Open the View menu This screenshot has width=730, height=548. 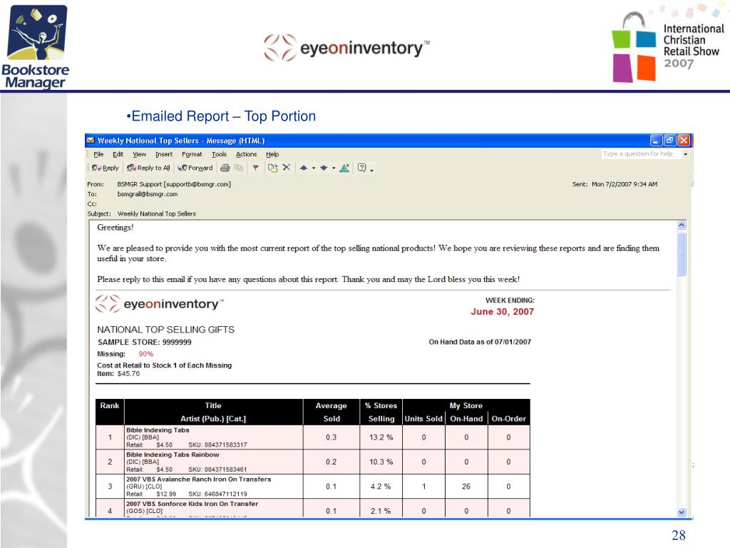(x=139, y=154)
